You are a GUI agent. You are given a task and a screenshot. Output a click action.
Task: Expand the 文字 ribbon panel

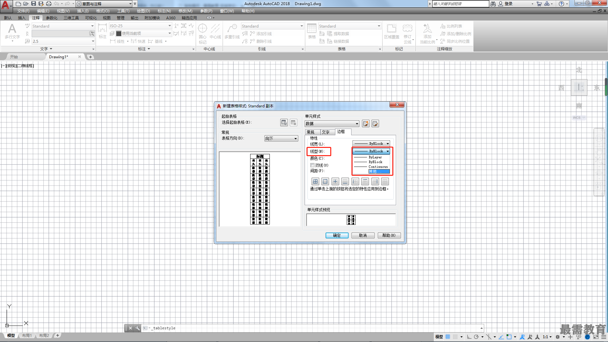coord(46,49)
